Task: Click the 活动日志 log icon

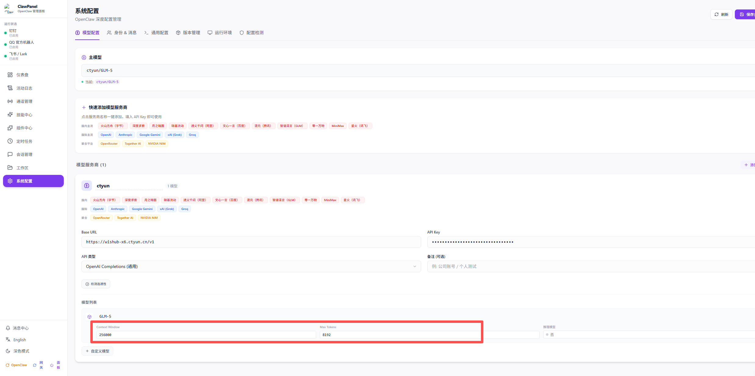Action: [x=10, y=88]
